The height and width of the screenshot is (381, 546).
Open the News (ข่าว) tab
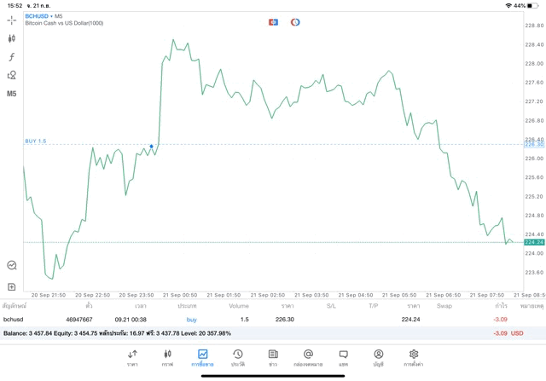(x=272, y=357)
